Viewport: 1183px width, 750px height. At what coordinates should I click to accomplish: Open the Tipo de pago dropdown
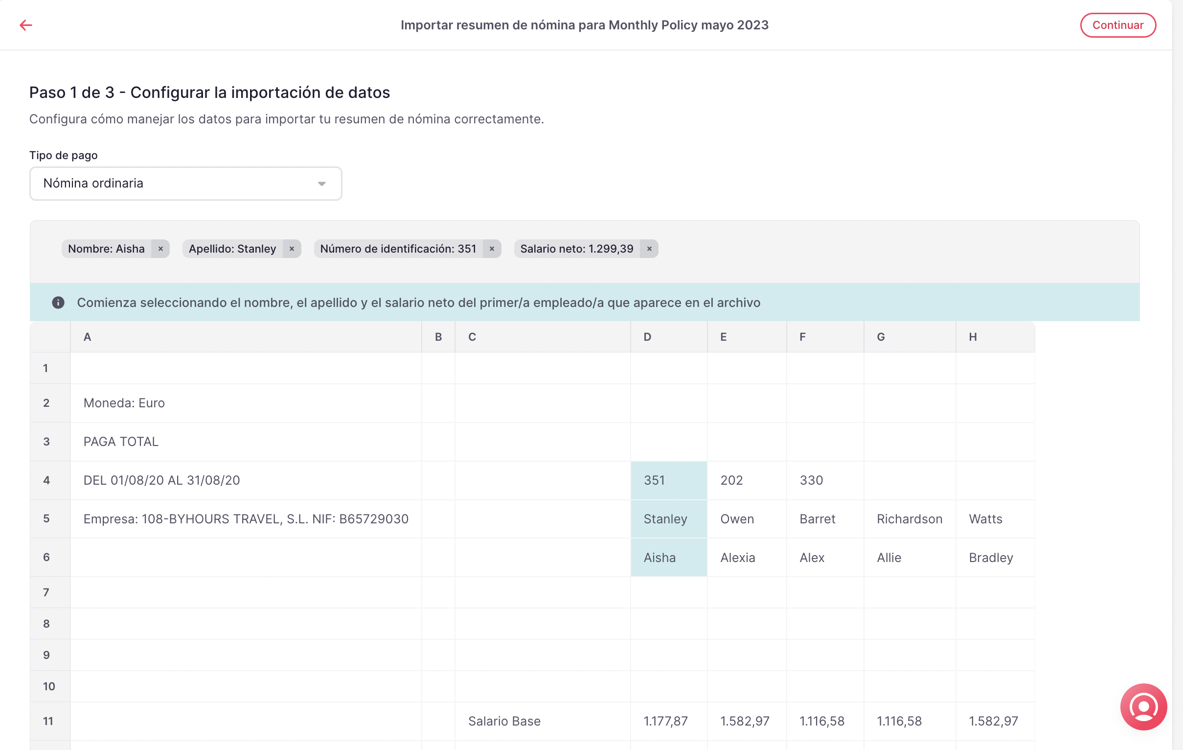pos(186,183)
